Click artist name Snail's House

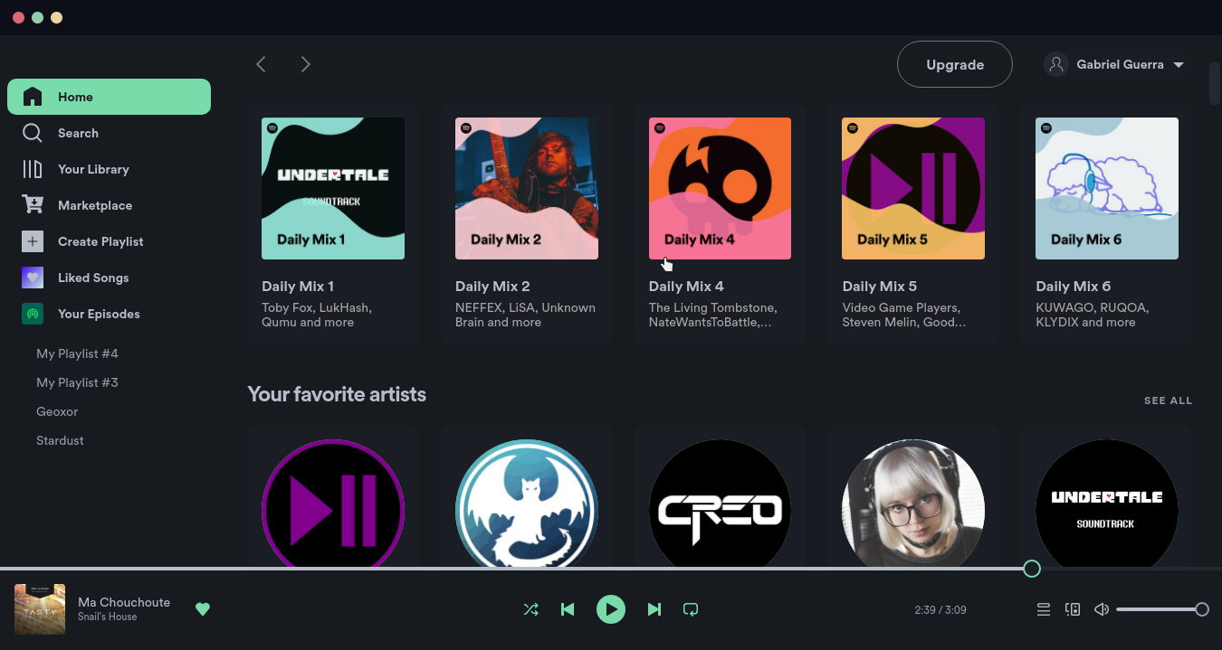point(108,617)
